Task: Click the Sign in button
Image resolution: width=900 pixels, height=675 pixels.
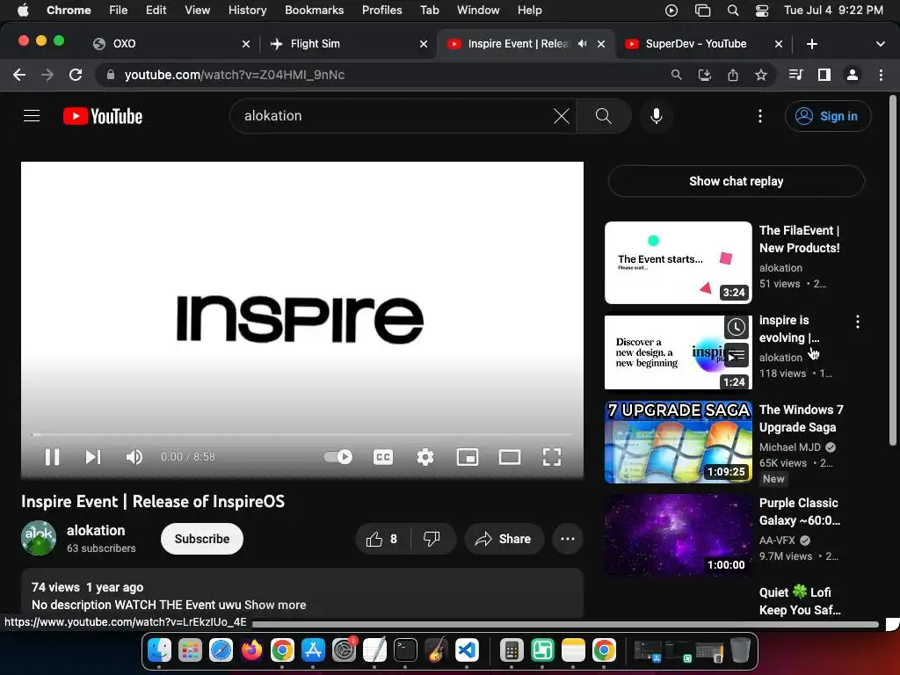Action: pos(828,116)
